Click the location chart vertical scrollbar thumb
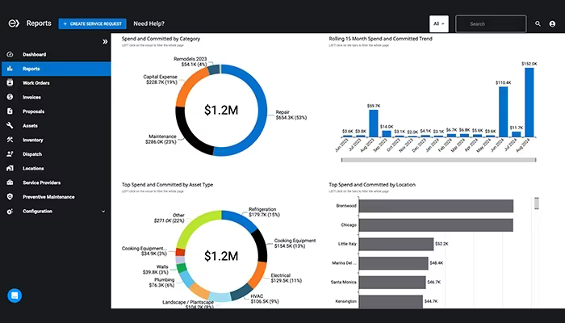565x323 pixels. coord(537,203)
